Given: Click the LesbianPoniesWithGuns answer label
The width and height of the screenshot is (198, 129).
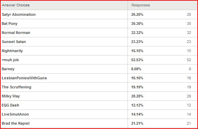Looking at the screenshot, I should coord(24,78).
